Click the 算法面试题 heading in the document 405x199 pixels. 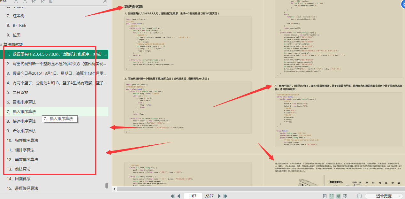point(134,7)
